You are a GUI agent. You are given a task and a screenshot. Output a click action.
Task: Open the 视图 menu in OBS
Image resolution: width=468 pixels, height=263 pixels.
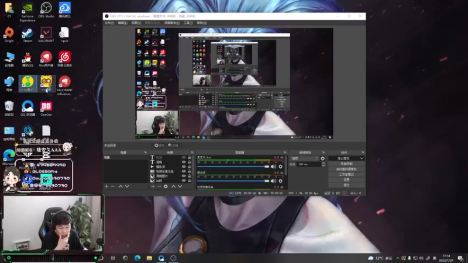(x=136, y=23)
